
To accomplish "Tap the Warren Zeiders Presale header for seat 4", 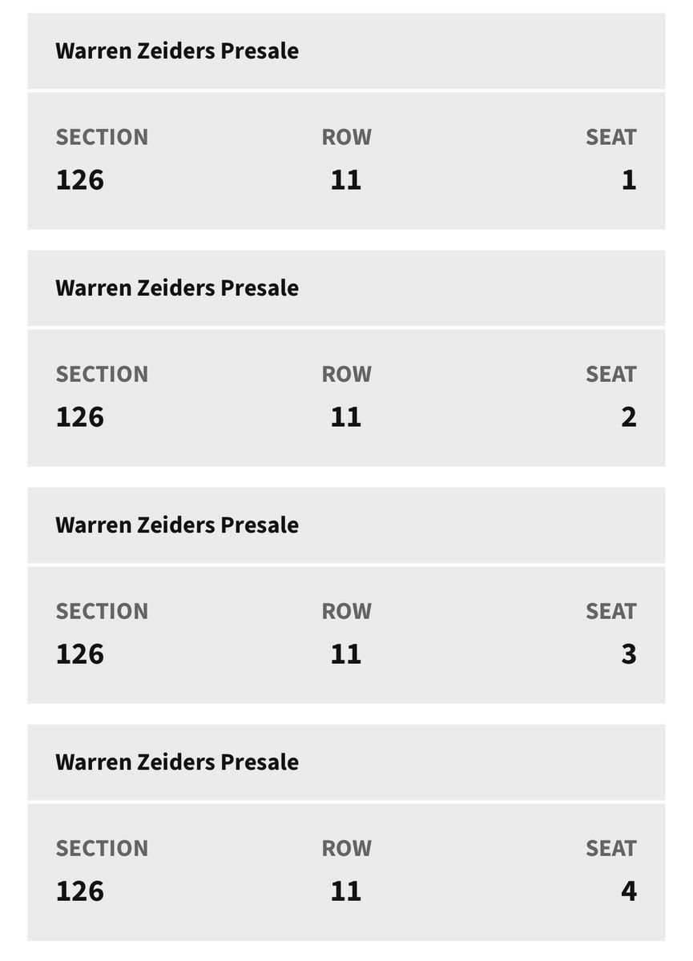I will (177, 762).
